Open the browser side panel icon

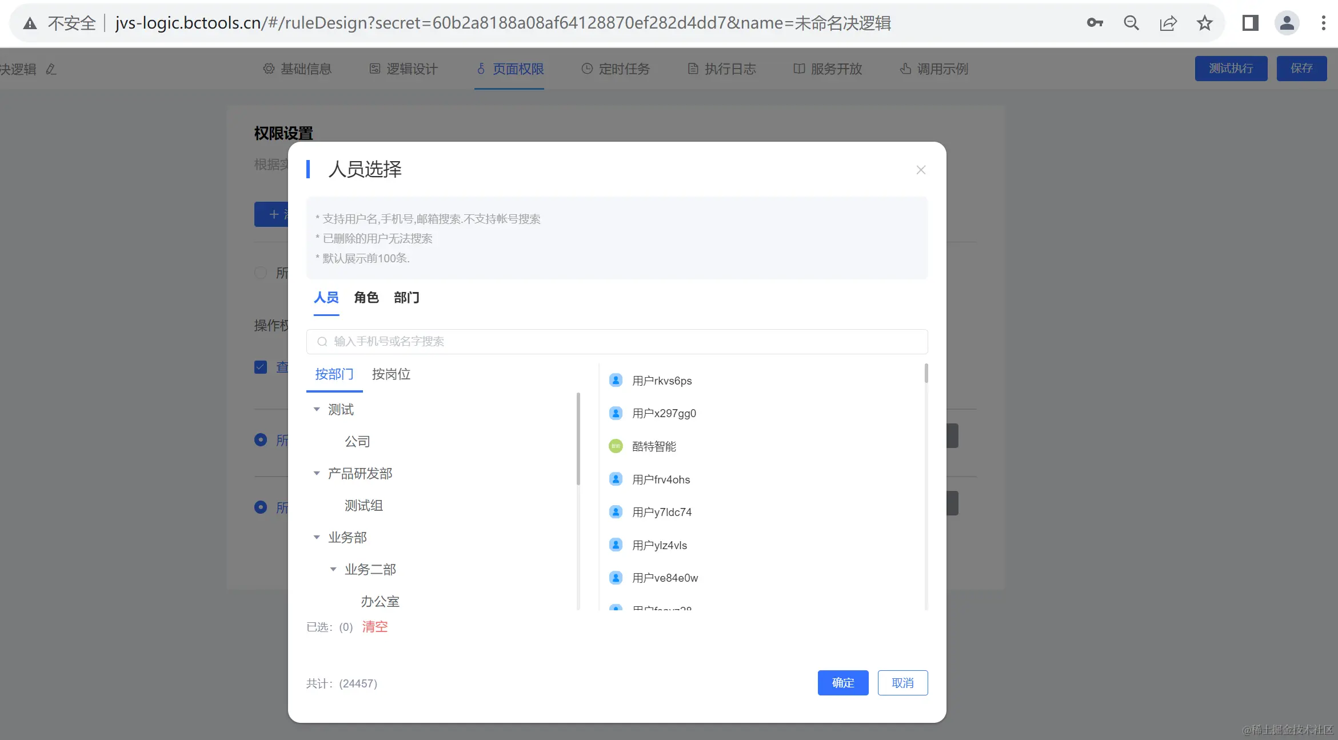coord(1250,23)
